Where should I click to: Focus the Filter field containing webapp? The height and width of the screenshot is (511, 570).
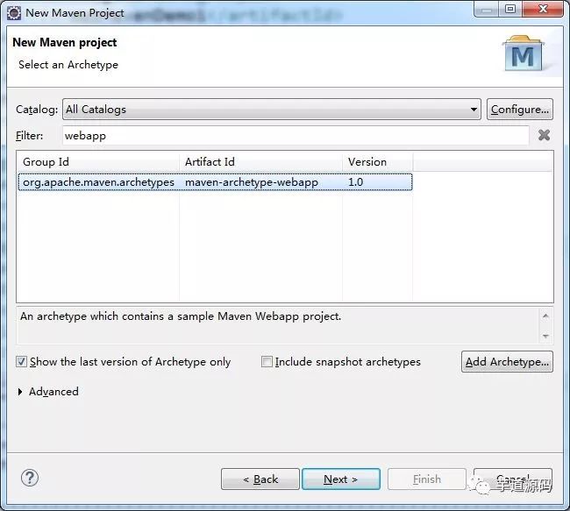click(296, 136)
